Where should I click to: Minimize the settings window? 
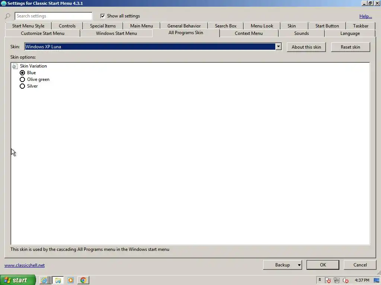[x=364, y=3]
